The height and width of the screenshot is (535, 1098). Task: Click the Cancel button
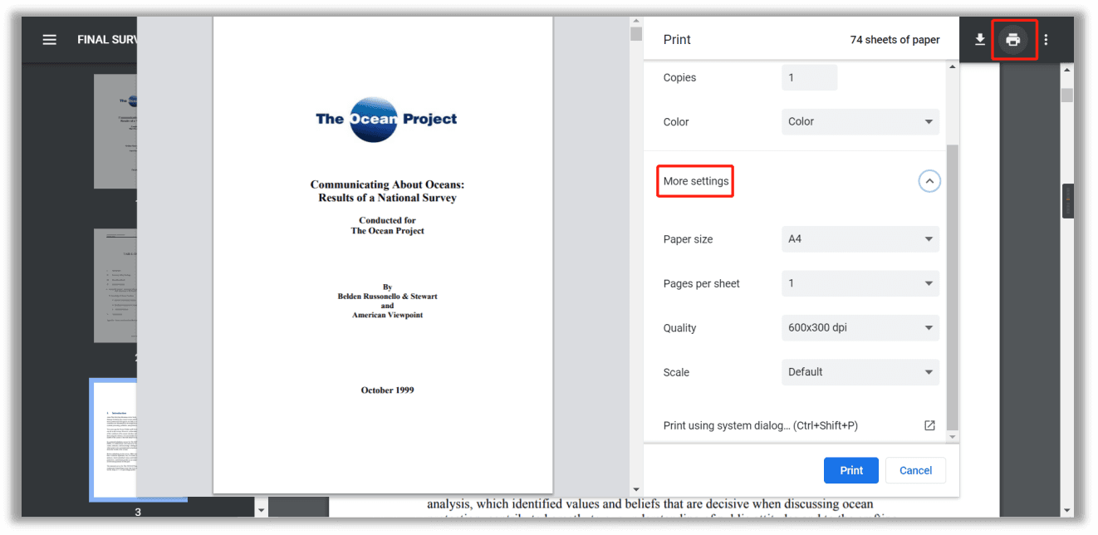pos(915,470)
